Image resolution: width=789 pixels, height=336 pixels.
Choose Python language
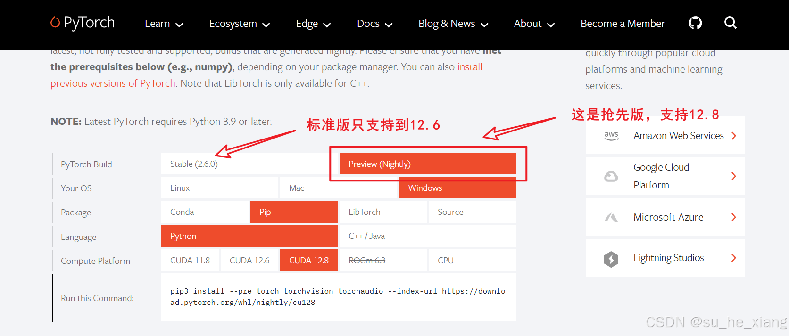(x=249, y=236)
